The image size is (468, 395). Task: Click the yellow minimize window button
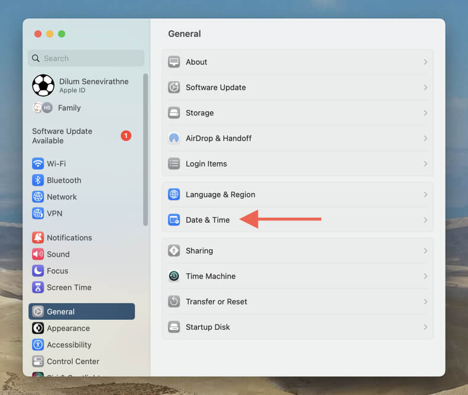pyautogui.click(x=50, y=34)
